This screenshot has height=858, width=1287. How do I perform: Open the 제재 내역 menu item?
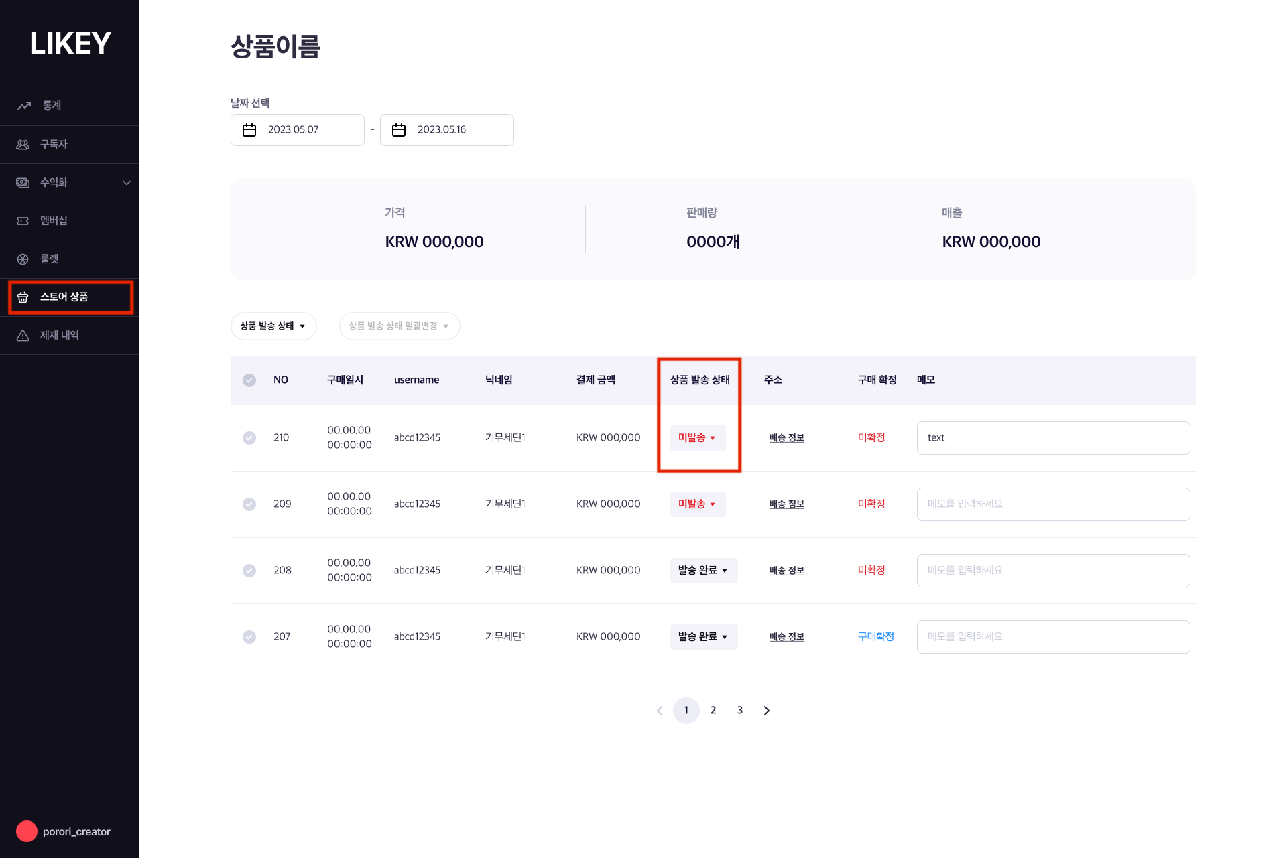pyautogui.click(x=60, y=336)
